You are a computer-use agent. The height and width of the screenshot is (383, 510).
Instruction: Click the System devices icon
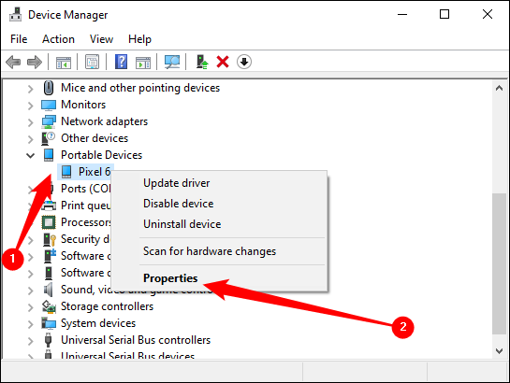49,323
